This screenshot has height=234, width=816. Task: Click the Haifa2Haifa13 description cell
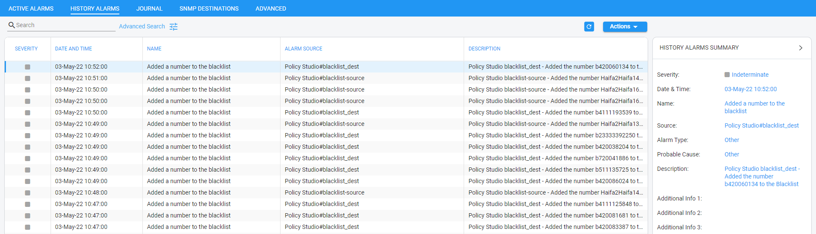pyautogui.click(x=555, y=124)
